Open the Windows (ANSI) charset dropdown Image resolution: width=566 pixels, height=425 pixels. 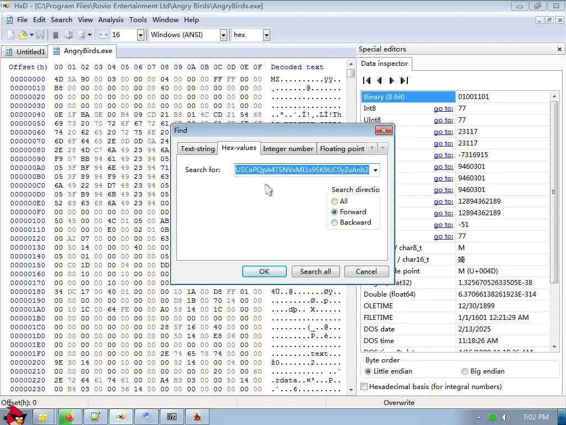point(223,35)
